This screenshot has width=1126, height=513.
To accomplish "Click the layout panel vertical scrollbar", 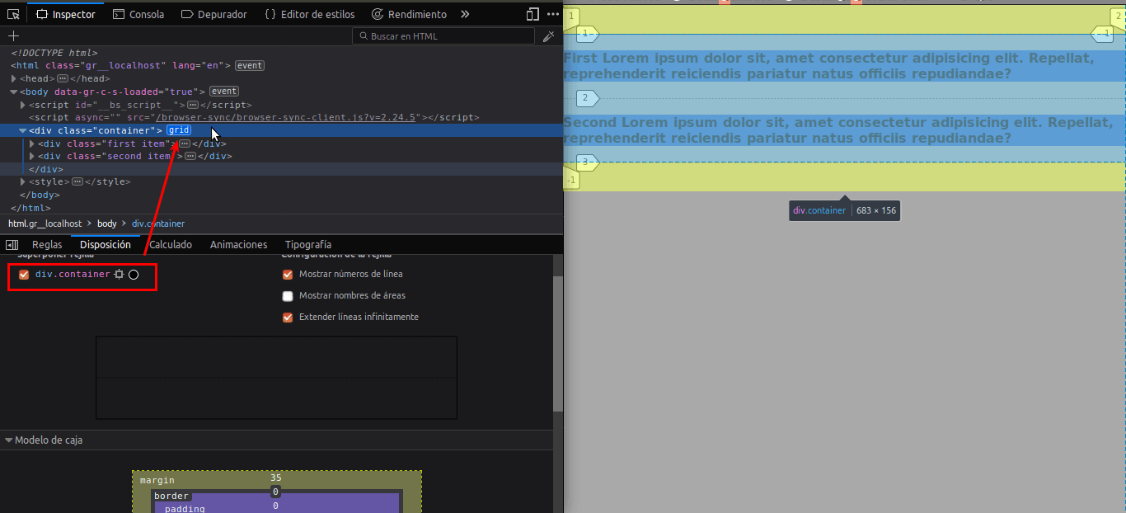I will coord(558,344).
